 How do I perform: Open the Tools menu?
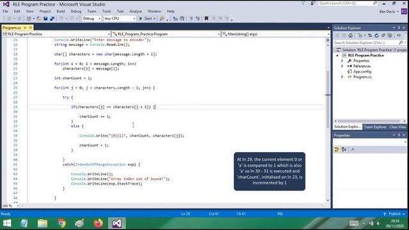coord(107,11)
